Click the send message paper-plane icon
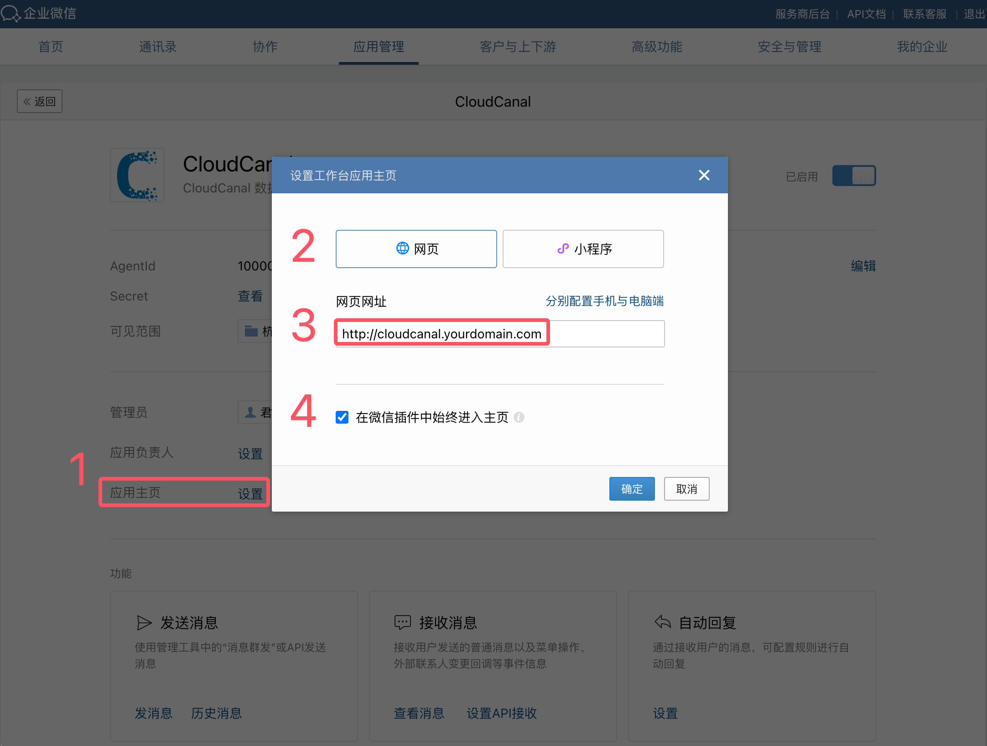The image size is (987, 746). 144,622
